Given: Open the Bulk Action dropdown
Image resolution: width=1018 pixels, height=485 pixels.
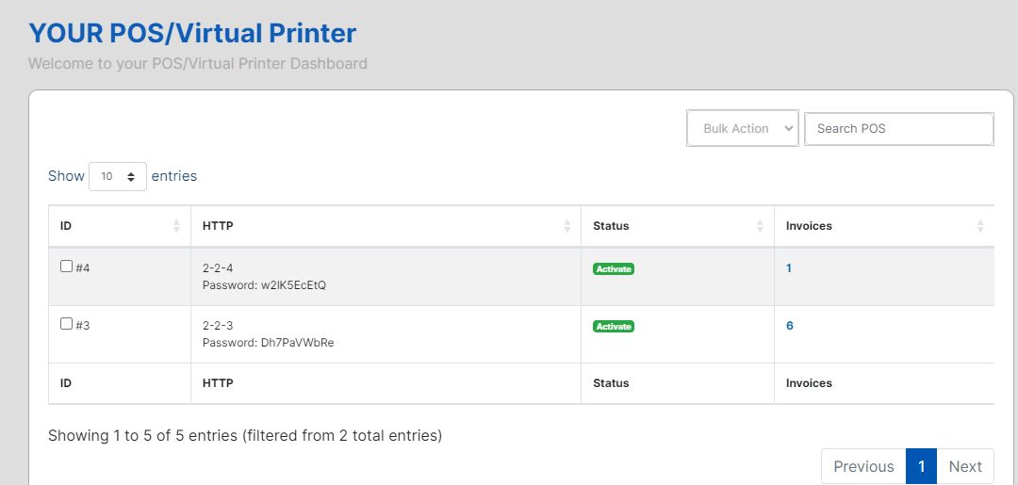Looking at the screenshot, I should click(743, 129).
